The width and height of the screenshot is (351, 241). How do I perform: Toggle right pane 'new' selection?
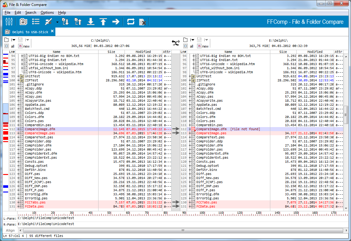click(203, 46)
